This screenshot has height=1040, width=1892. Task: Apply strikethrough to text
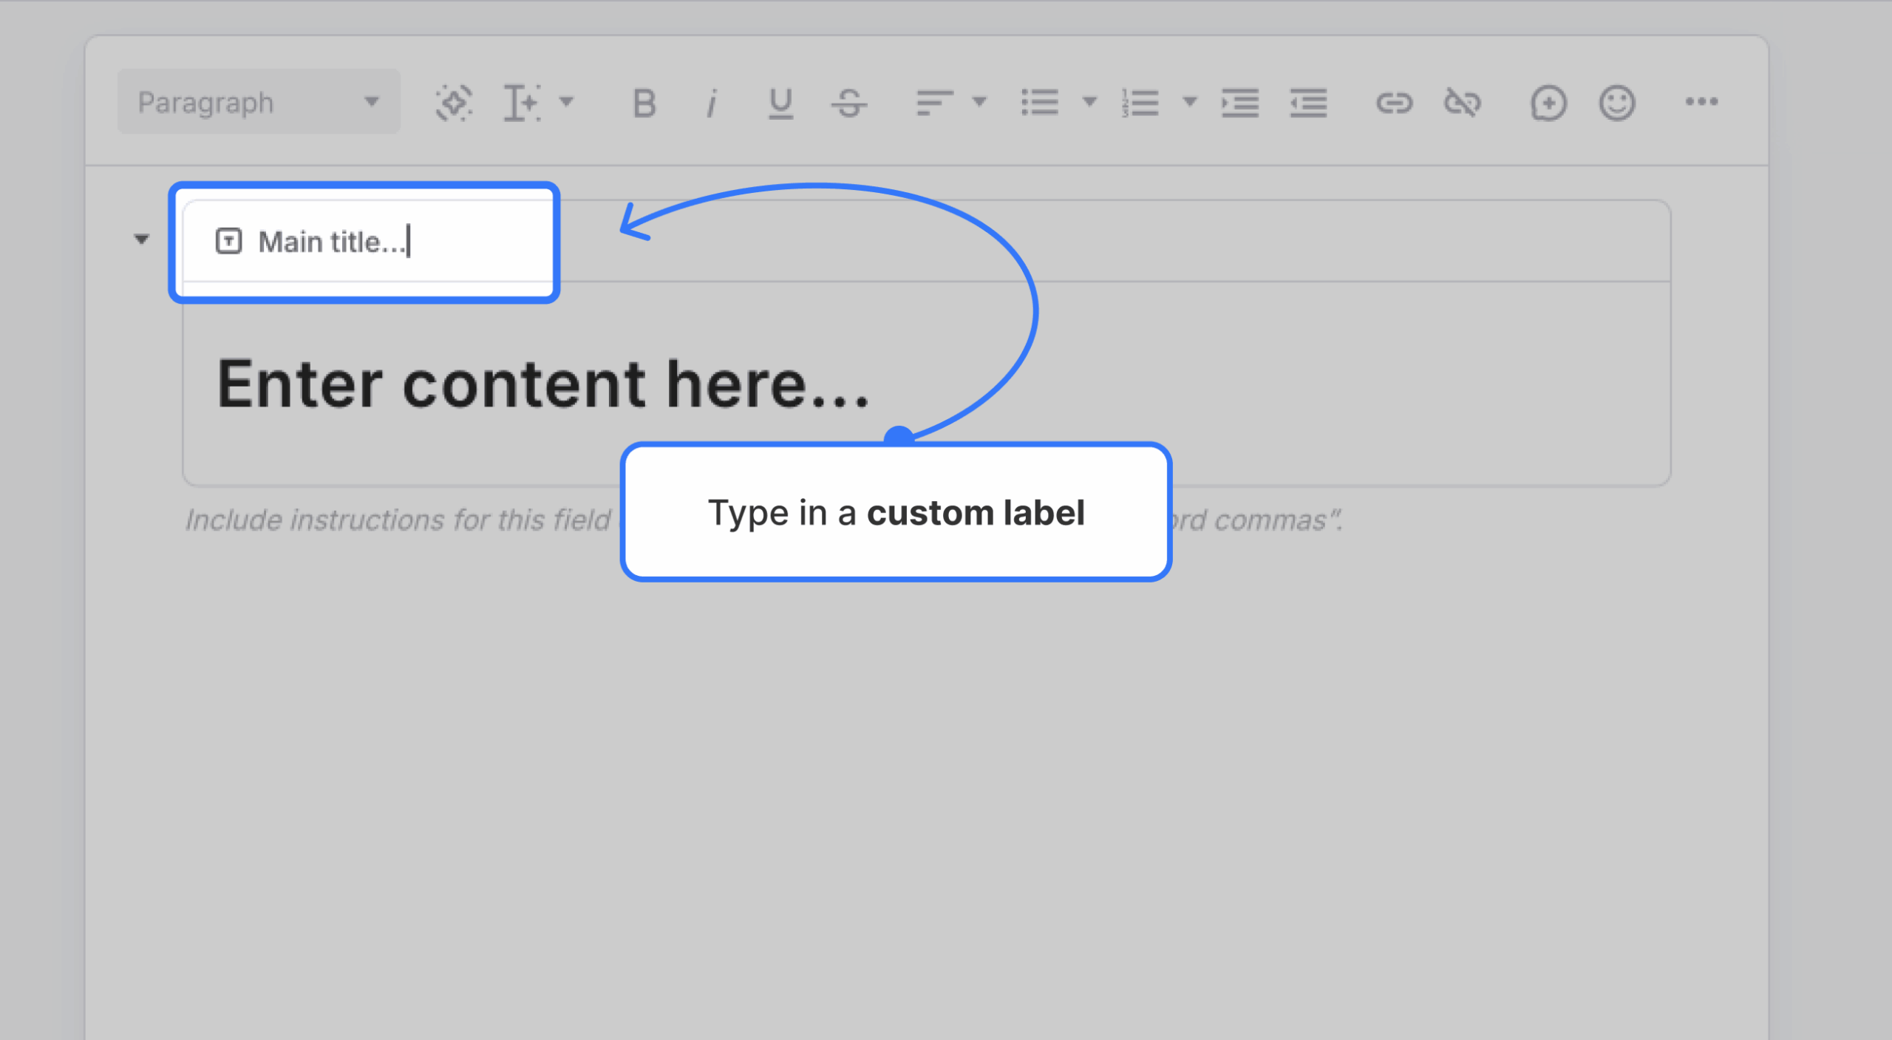point(848,103)
